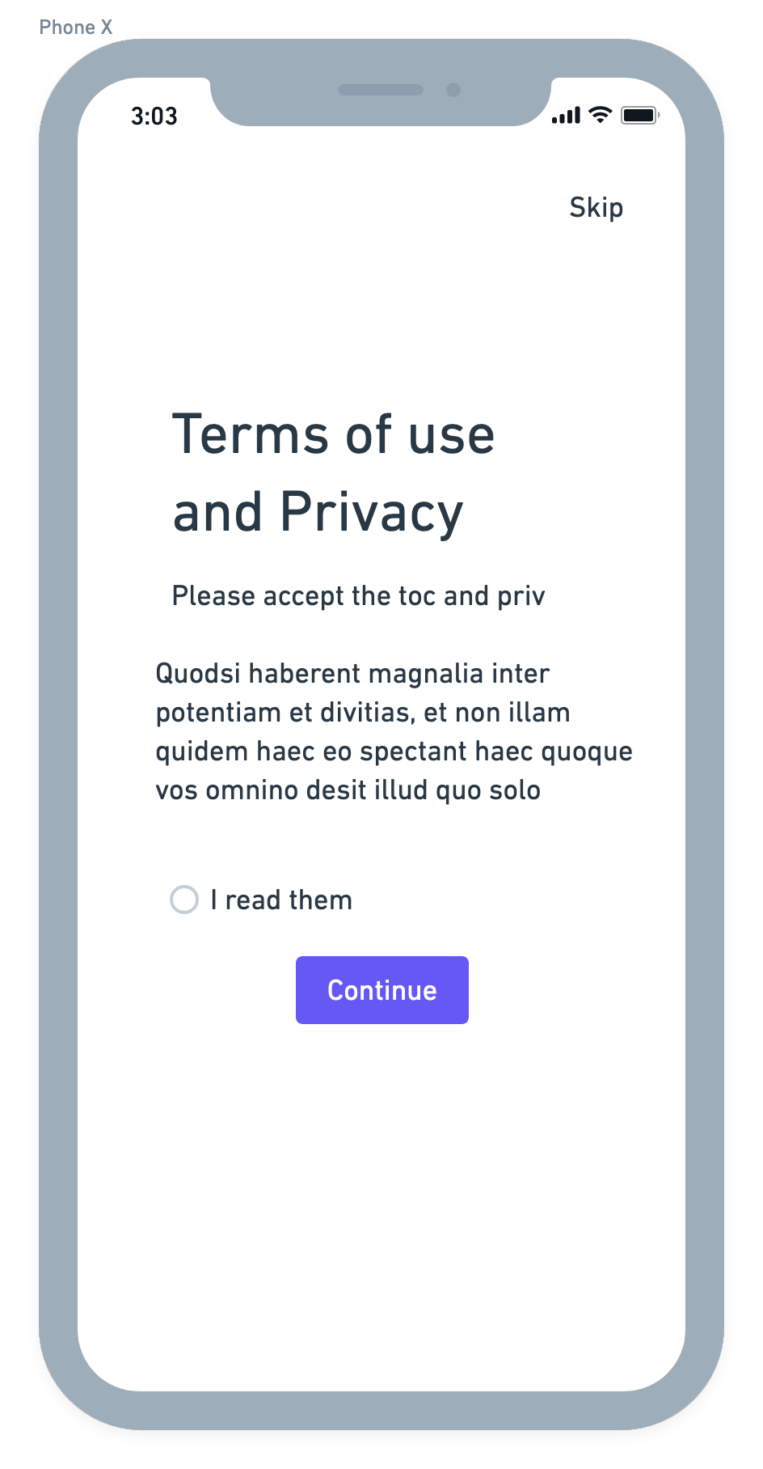
Task: Click the word 'Privacy' in the title
Action: coord(372,512)
